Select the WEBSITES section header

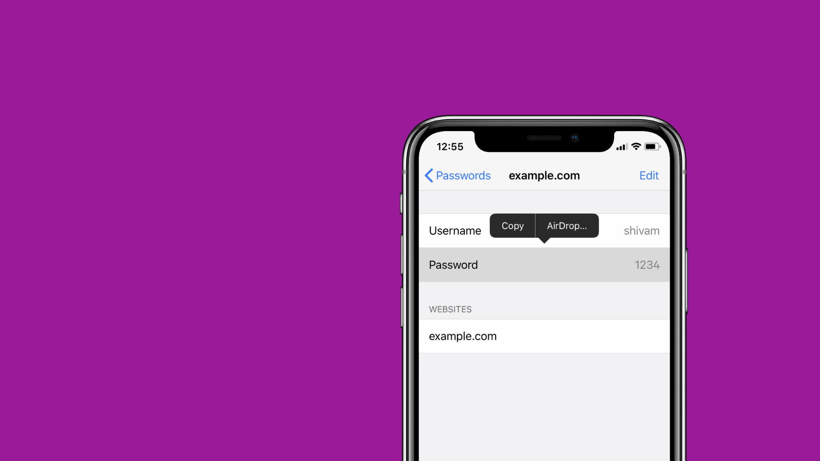(x=449, y=309)
